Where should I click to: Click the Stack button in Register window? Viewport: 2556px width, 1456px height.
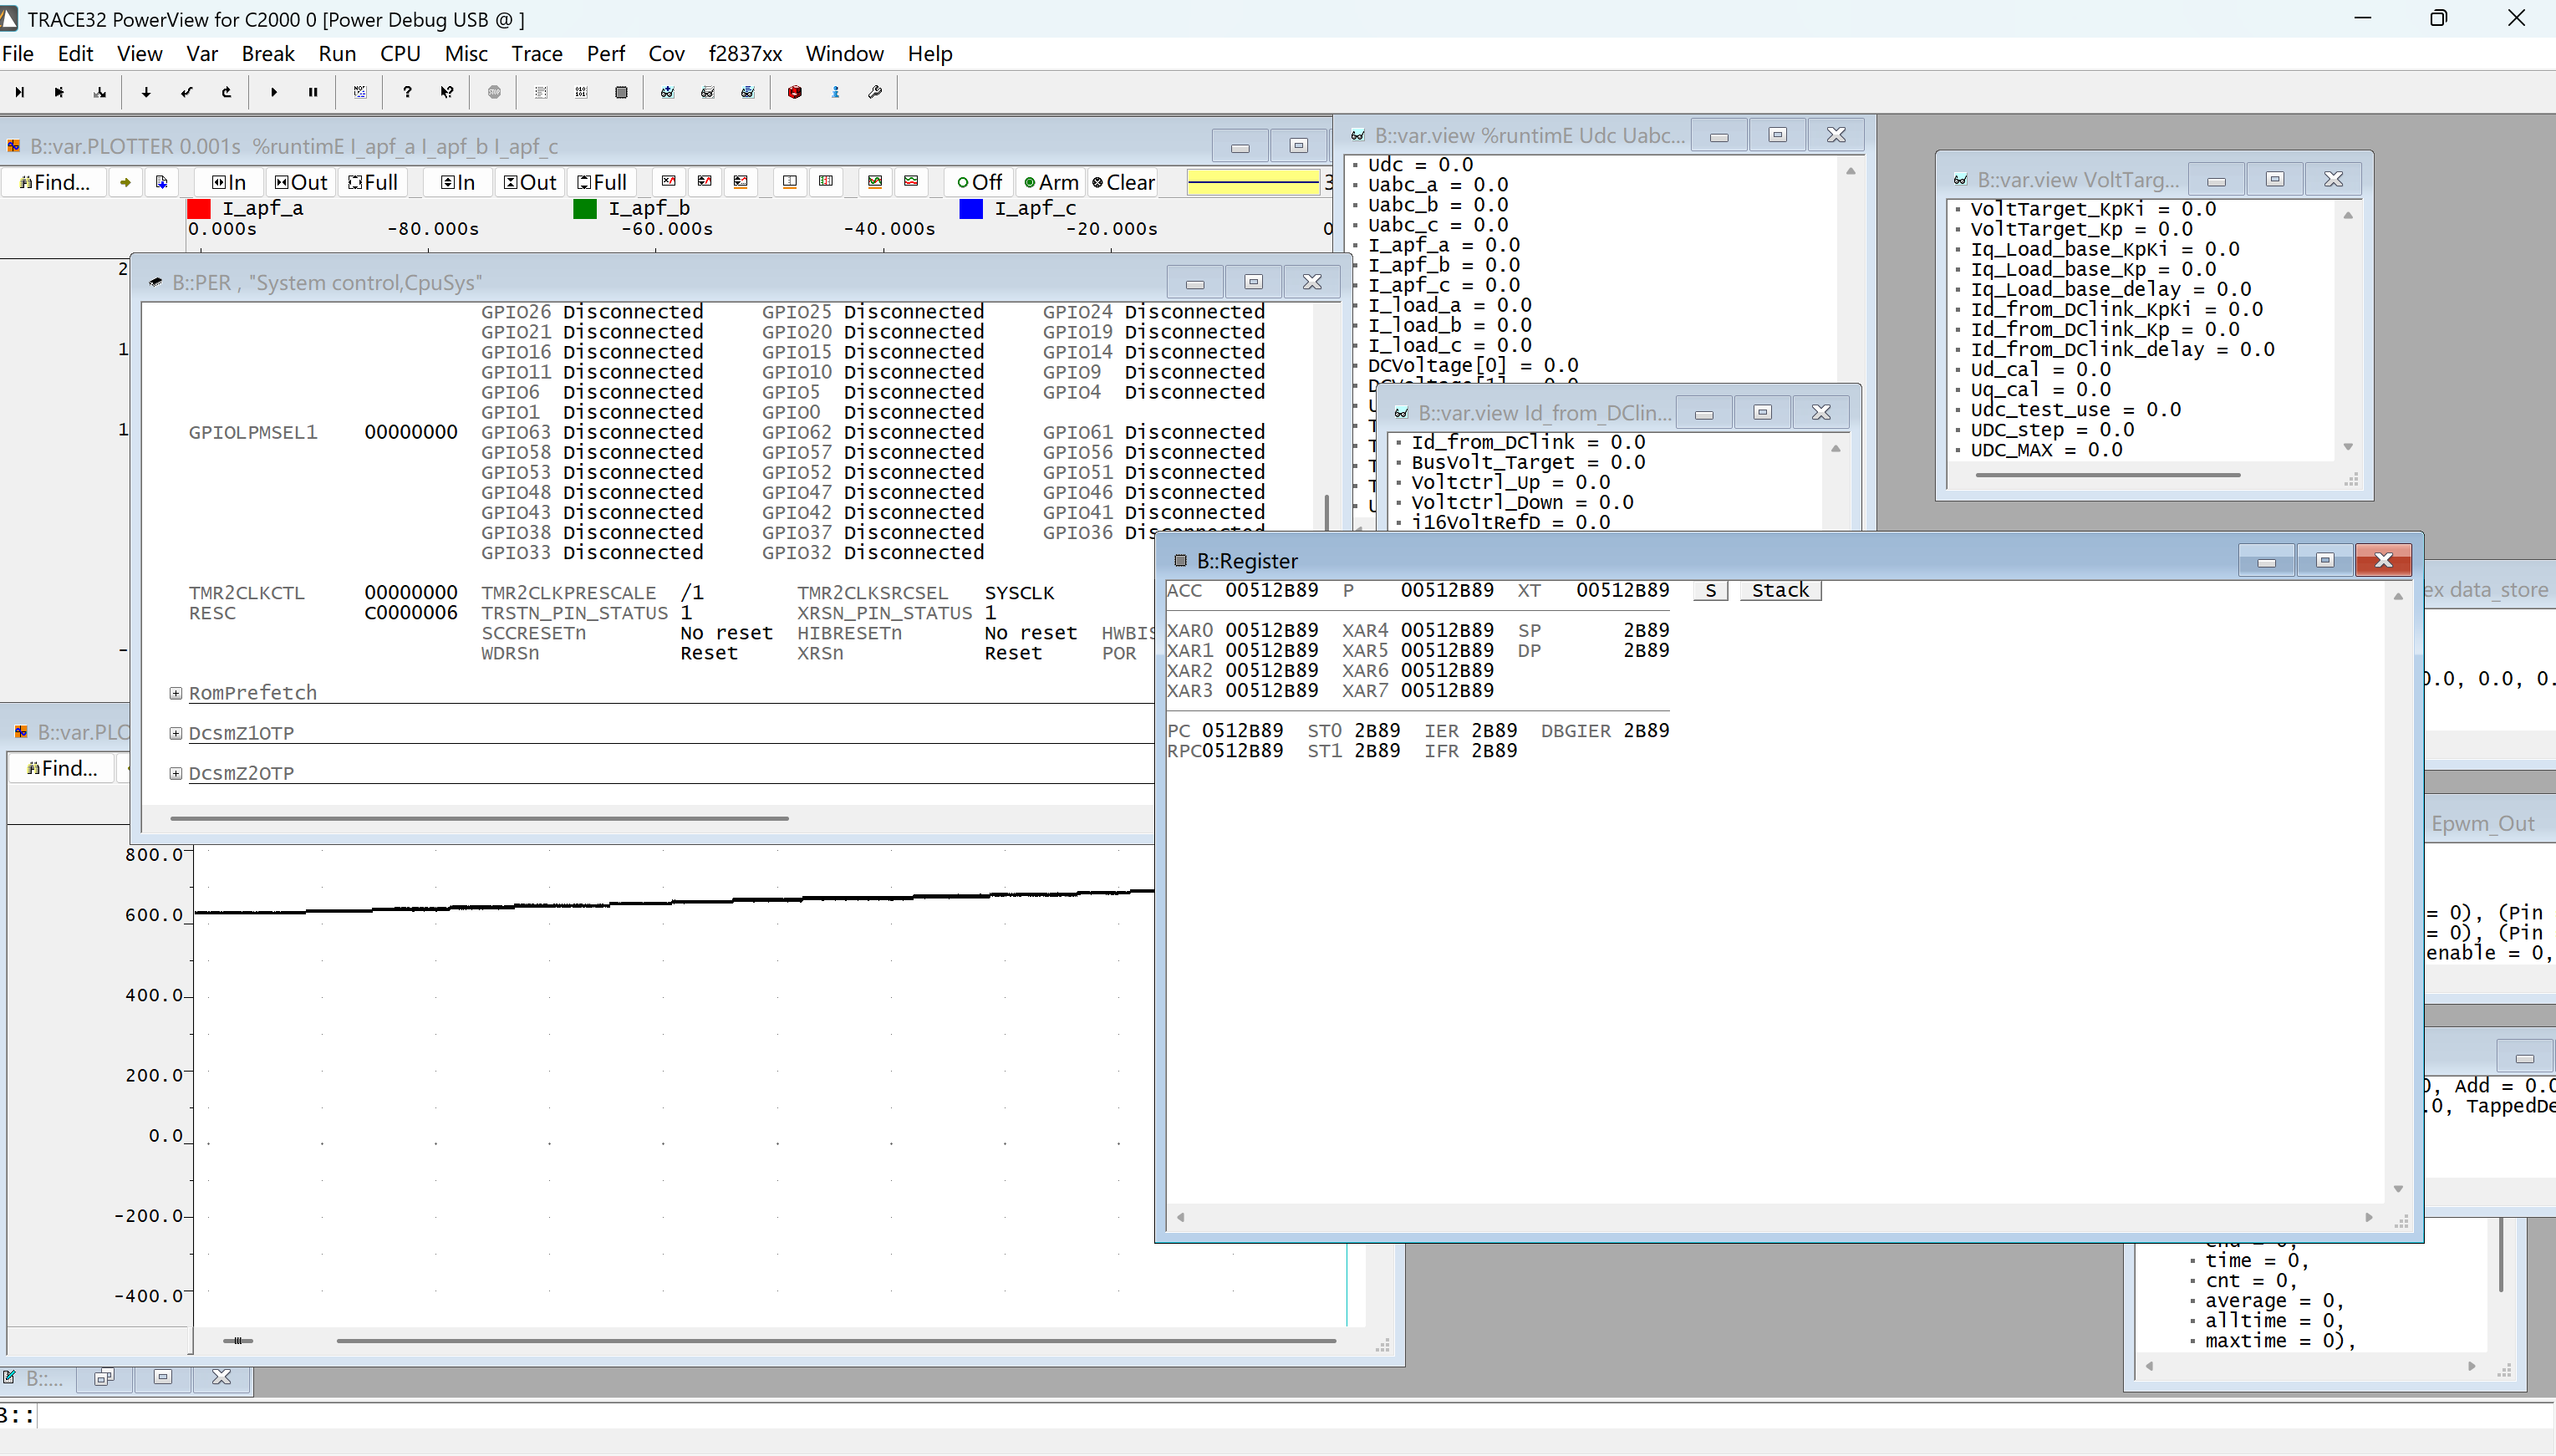(x=1780, y=591)
